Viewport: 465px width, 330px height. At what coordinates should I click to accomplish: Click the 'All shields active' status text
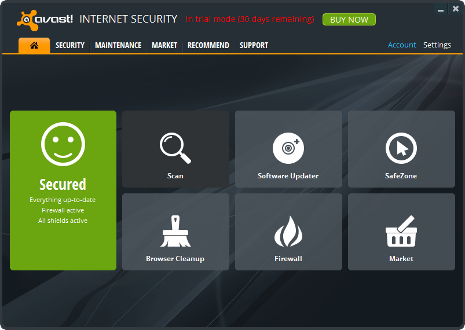click(x=63, y=221)
